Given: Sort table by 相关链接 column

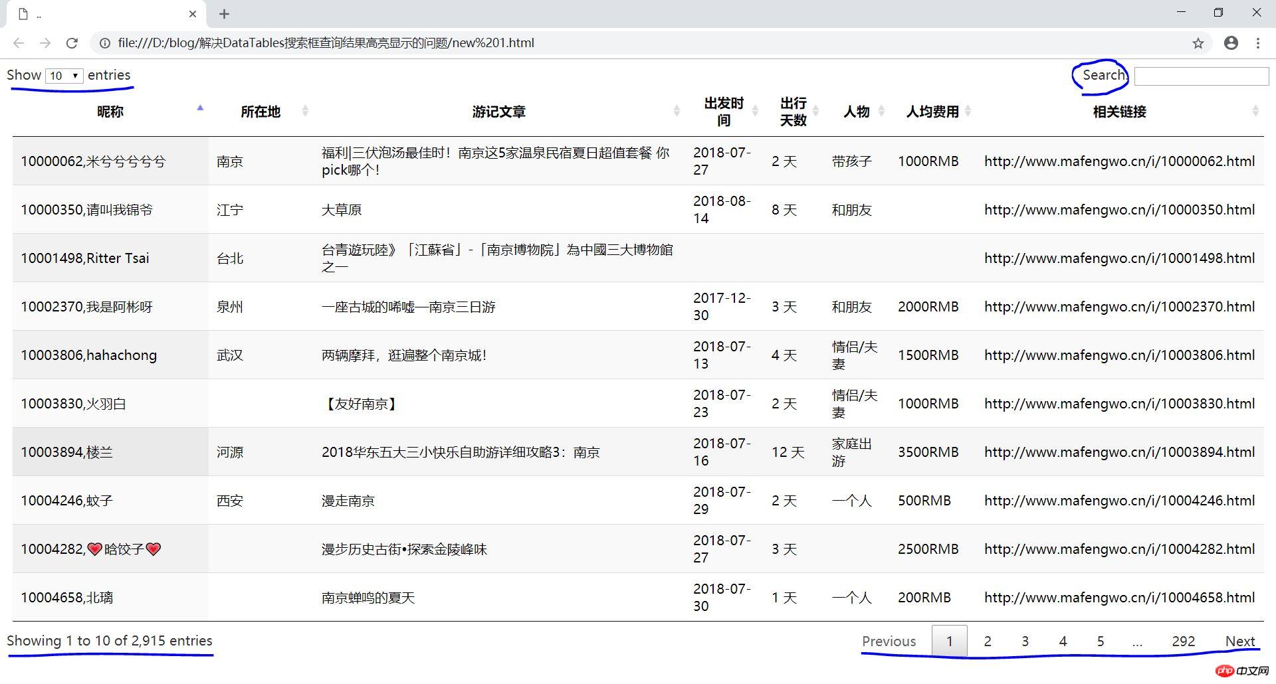Looking at the screenshot, I should [x=1119, y=112].
